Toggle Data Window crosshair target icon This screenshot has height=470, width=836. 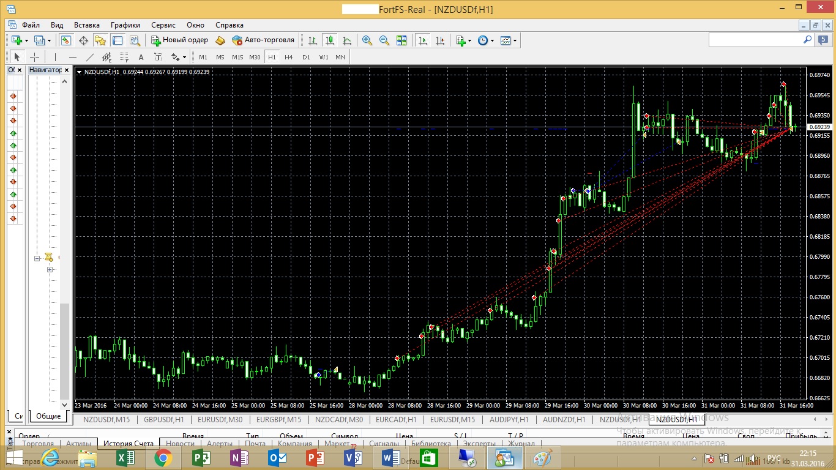click(83, 40)
